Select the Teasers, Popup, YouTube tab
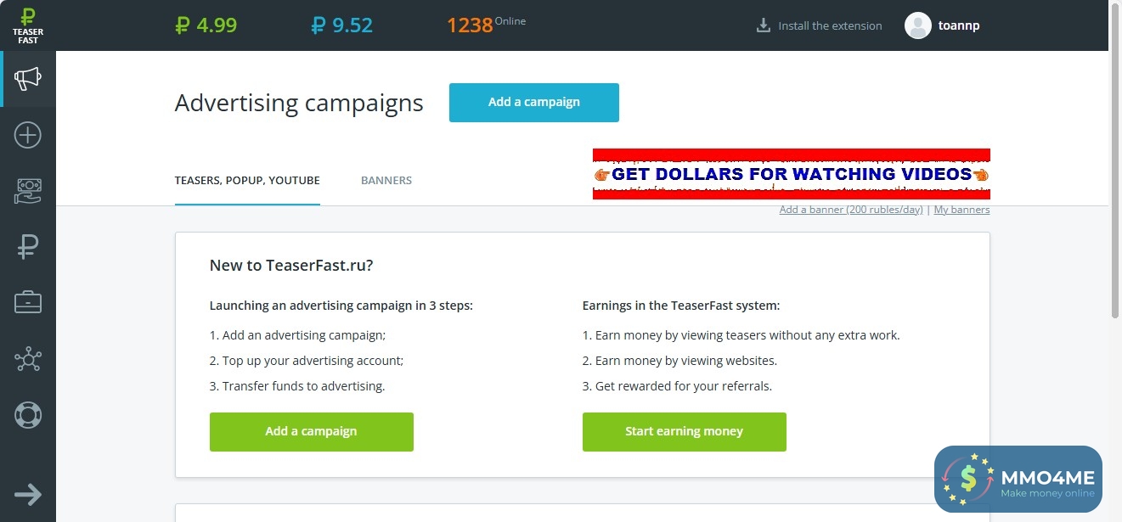This screenshot has height=522, width=1122. pyautogui.click(x=247, y=180)
